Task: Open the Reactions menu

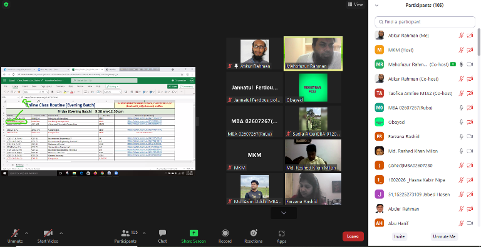Action: pyautogui.click(x=254, y=233)
